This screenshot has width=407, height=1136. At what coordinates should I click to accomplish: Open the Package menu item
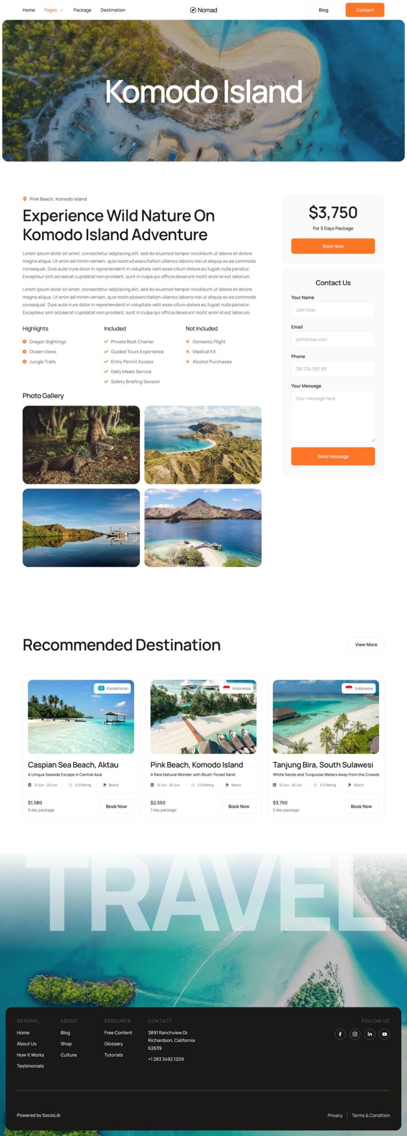point(82,10)
